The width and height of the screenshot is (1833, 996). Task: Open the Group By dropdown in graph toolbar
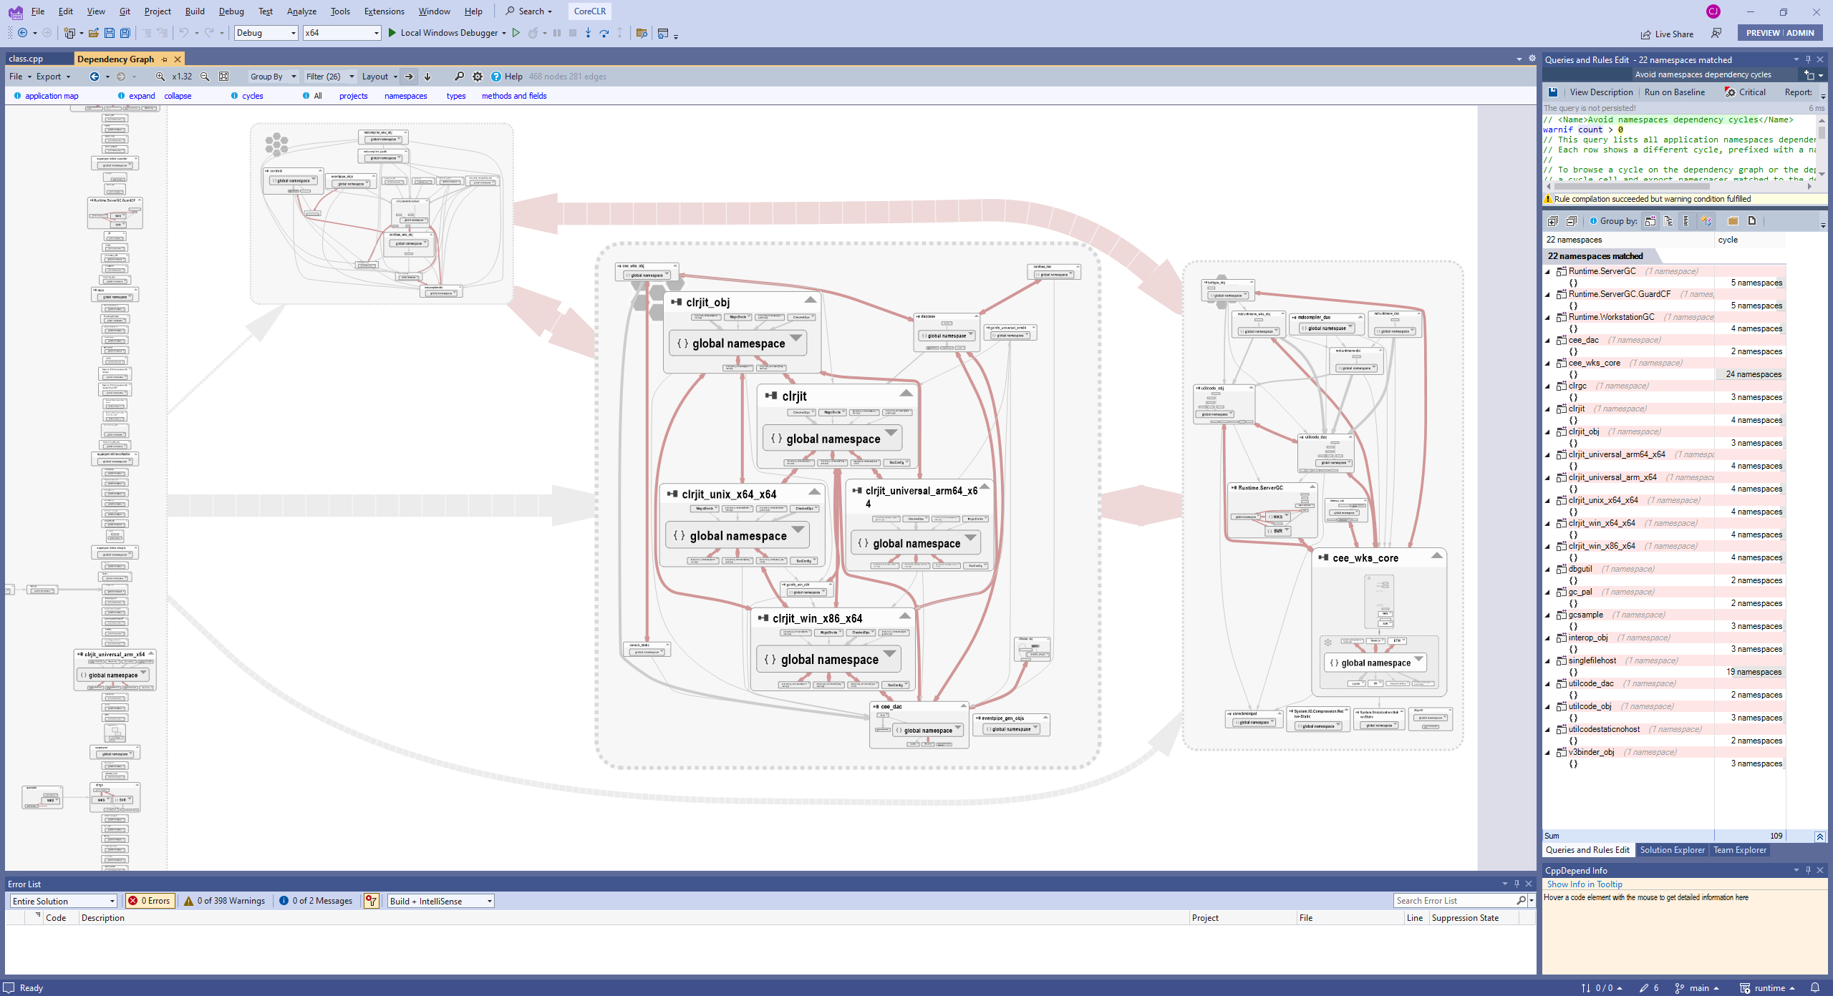pos(273,77)
